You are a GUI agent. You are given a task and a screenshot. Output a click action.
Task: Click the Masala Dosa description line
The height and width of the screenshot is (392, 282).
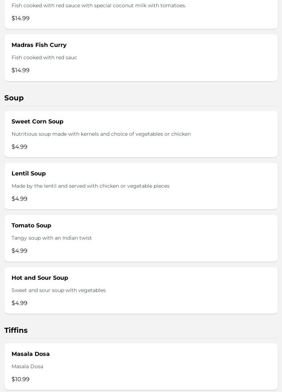[x=27, y=367]
